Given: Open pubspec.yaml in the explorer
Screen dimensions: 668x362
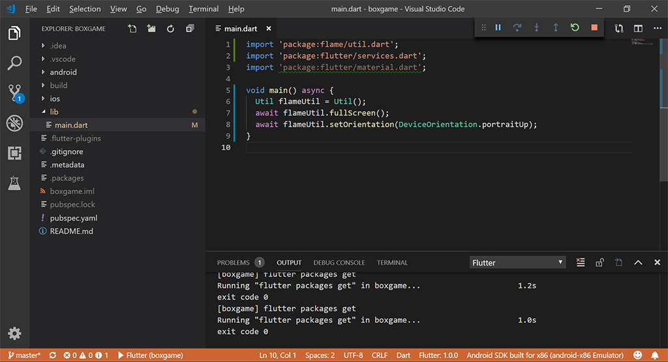Looking at the screenshot, I should (73, 218).
